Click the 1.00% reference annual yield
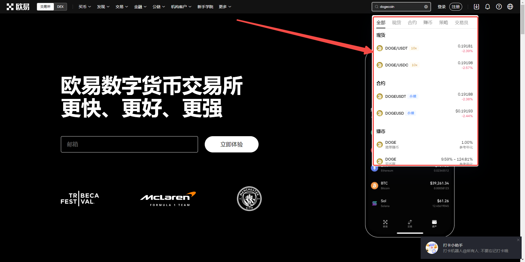This screenshot has width=525, height=262. [x=467, y=142]
